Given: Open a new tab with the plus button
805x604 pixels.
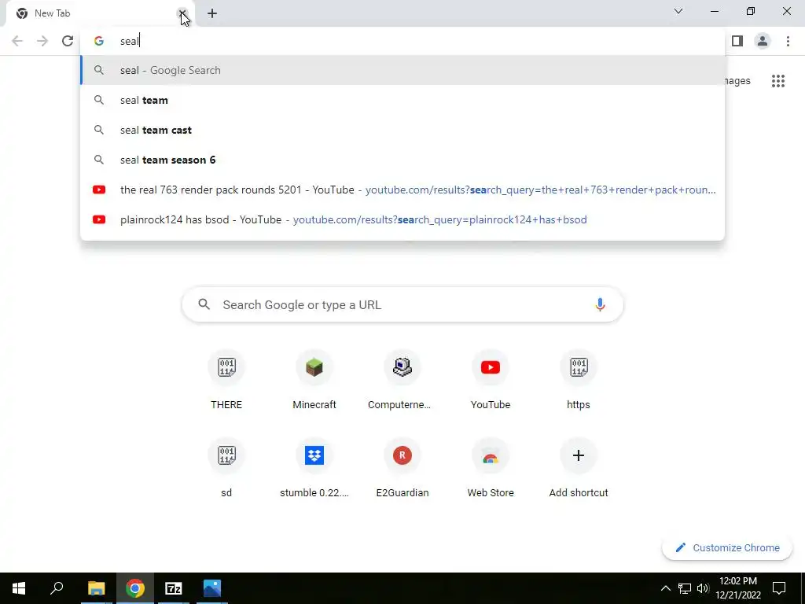Looking at the screenshot, I should point(212,13).
